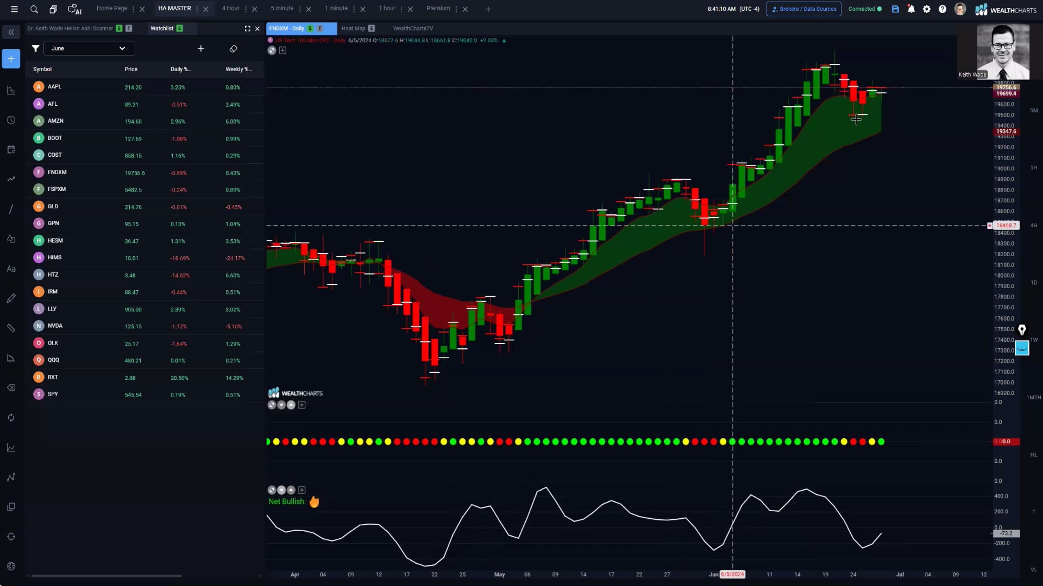Add a new workspace tab with plus
Viewport: 1043px width, 586px height.
[488, 9]
